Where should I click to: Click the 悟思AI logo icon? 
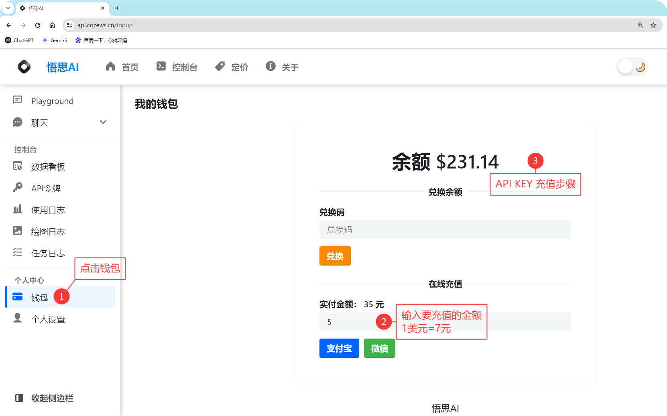pos(24,67)
